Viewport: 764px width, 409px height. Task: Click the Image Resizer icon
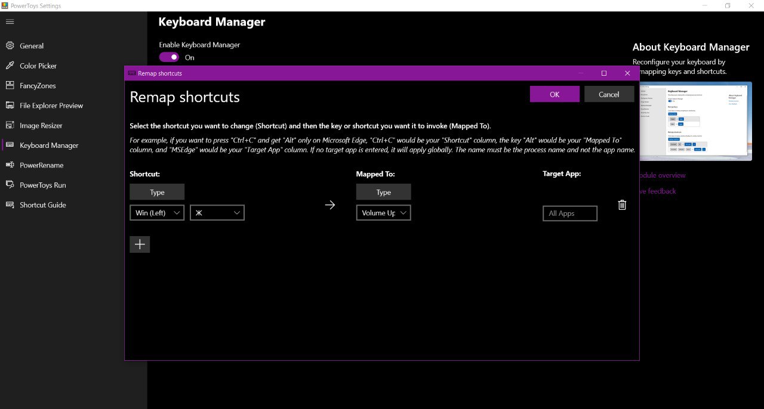click(10, 125)
